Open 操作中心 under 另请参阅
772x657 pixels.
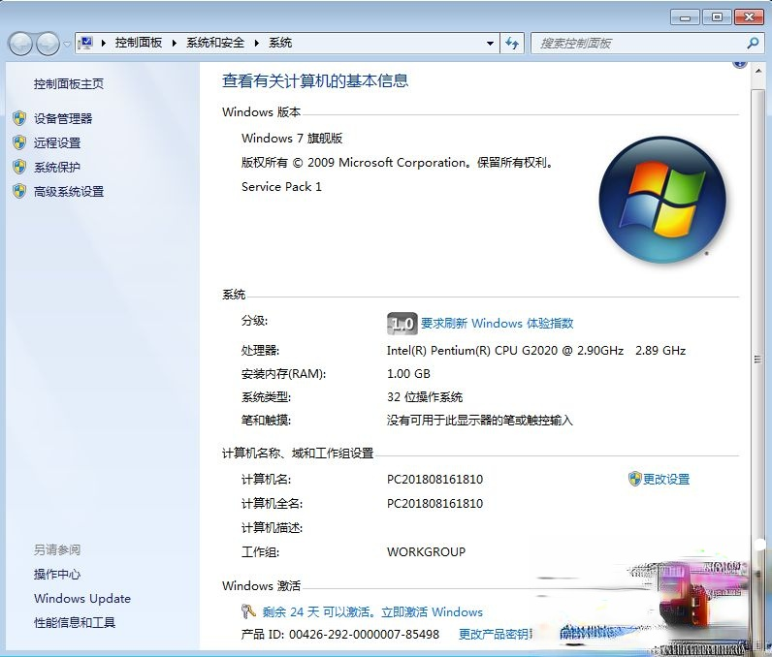57,574
